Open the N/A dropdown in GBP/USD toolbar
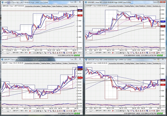Image resolution: width=167 pixels, height=116 pixels. pos(80,53)
